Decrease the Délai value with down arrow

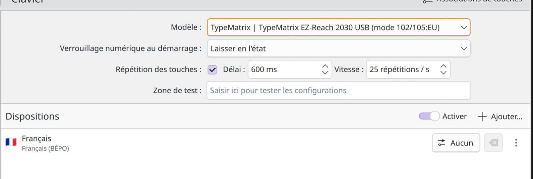point(325,73)
